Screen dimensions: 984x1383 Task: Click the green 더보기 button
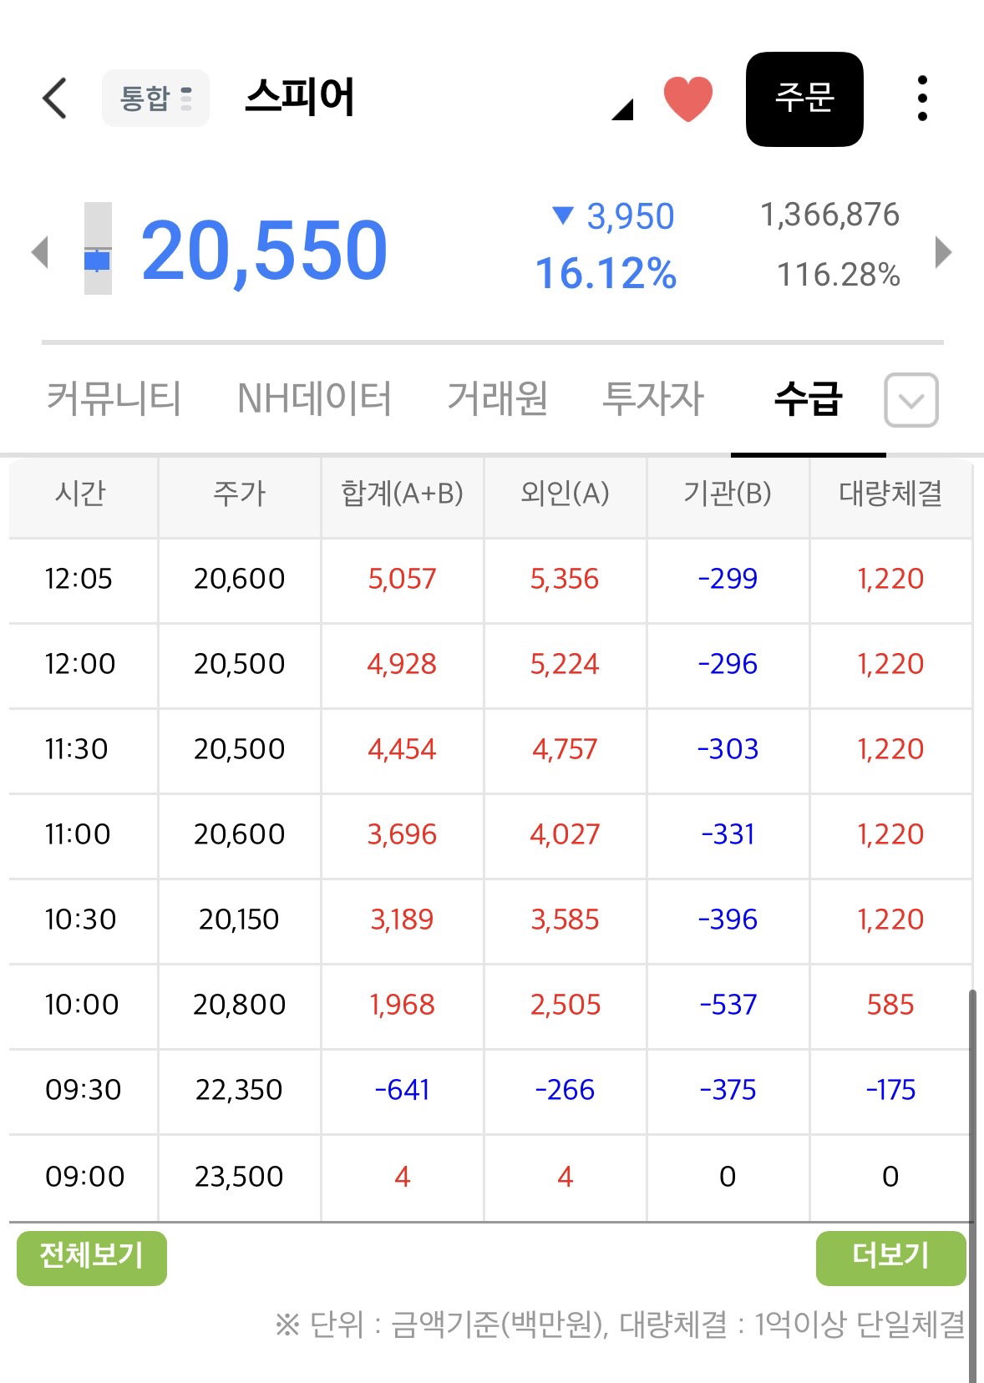(890, 1258)
